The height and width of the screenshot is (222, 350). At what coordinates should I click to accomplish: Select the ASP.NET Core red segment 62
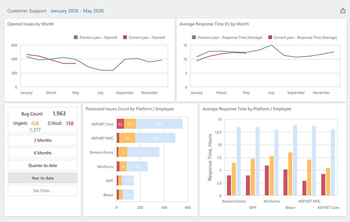coord(120,124)
